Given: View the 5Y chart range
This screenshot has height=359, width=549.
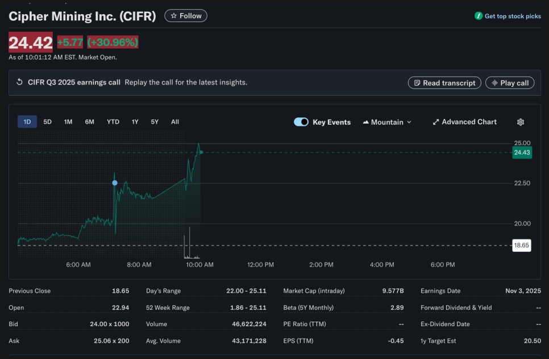Looking at the screenshot, I should (155, 121).
